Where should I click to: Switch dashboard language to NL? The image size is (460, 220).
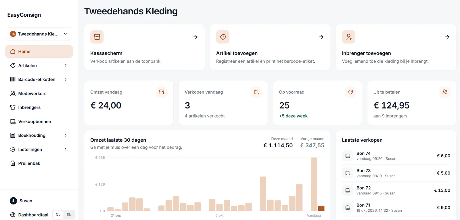(58, 215)
